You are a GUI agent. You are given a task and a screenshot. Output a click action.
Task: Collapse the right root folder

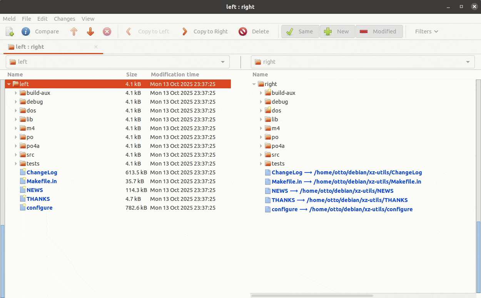pyautogui.click(x=254, y=84)
